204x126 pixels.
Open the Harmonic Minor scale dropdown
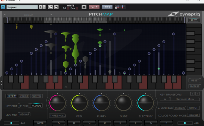[x=185, y=99]
